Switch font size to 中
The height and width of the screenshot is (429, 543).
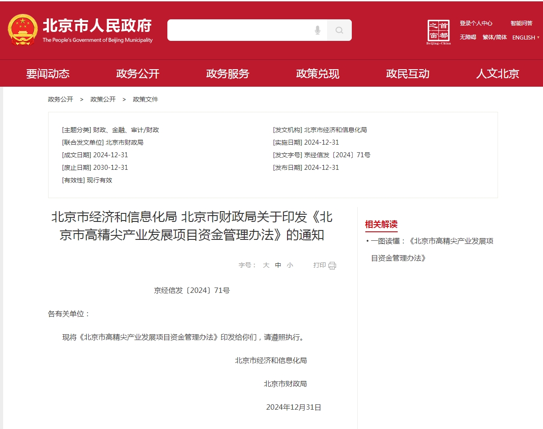[x=277, y=265]
